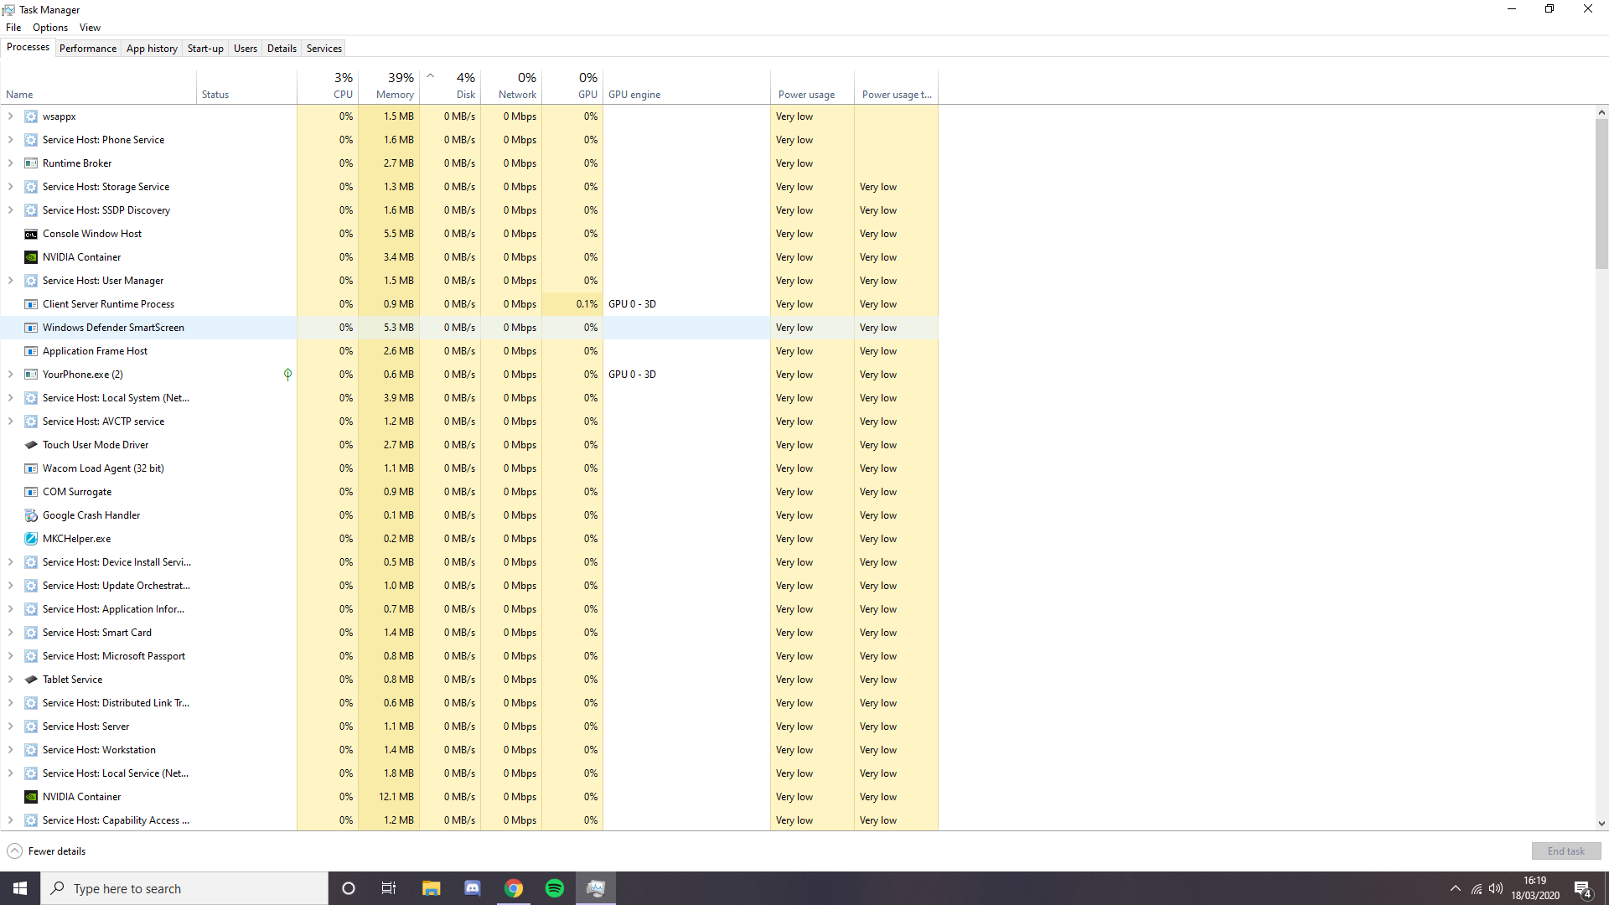Click the Console Window Host icon
The width and height of the screenshot is (1609, 905).
tap(31, 234)
